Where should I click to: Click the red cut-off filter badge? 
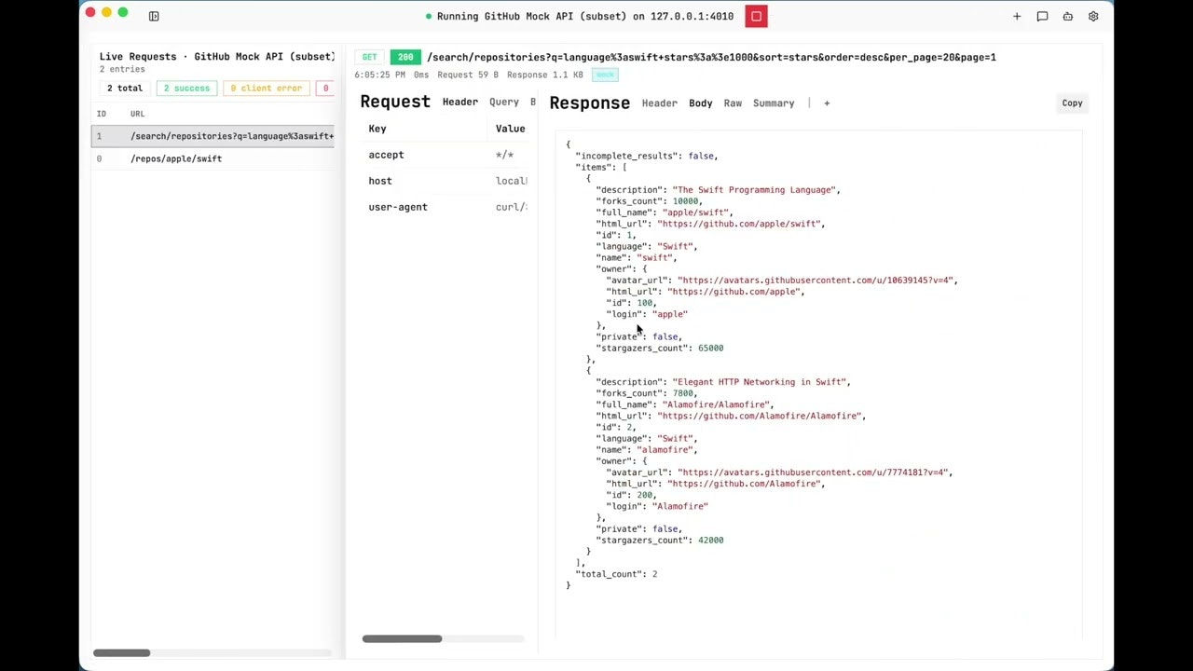[325, 89]
